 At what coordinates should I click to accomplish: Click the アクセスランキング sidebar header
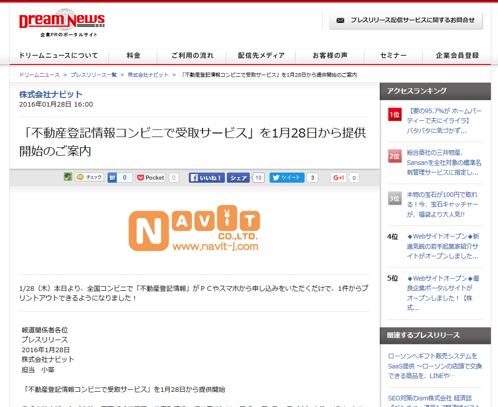pyautogui.click(x=436, y=91)
